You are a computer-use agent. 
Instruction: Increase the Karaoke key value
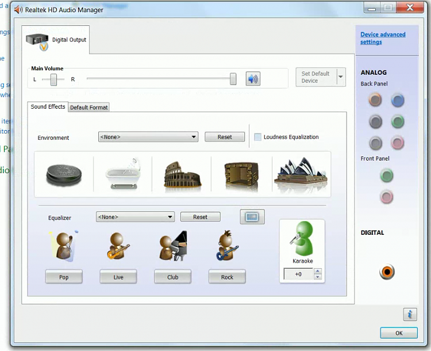click(x=317, y=271)
